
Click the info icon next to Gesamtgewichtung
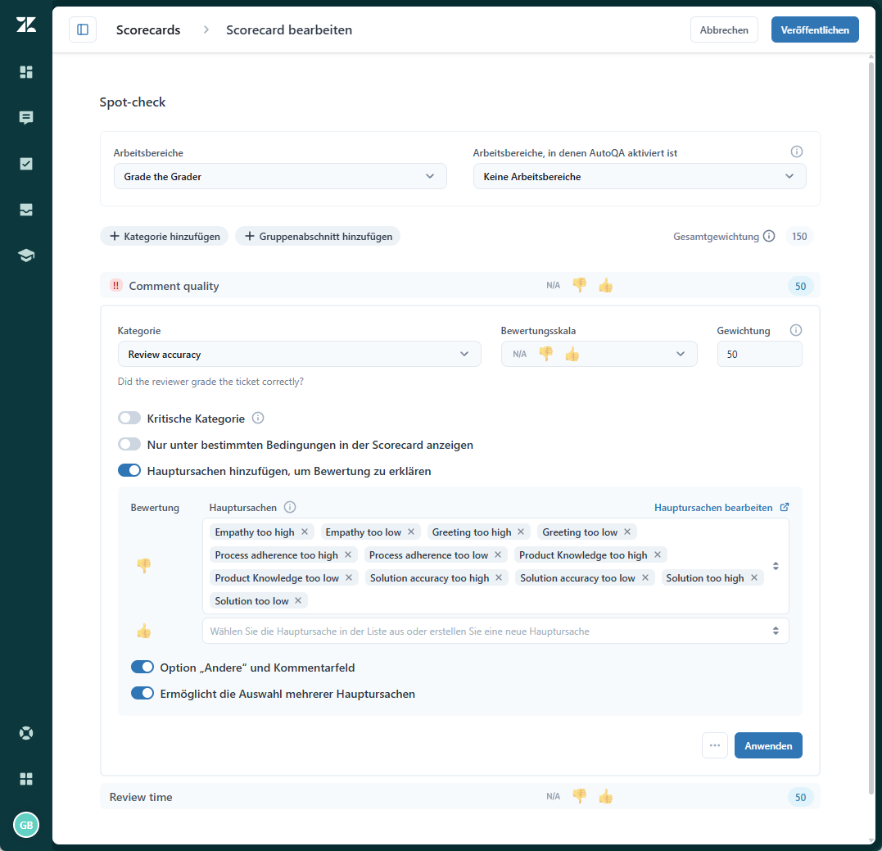[769, 237]
